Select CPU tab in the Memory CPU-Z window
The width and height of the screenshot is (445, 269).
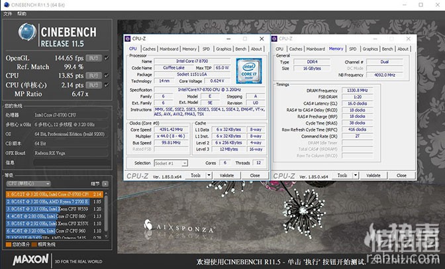pyautogui.click(x=279, y=49)
